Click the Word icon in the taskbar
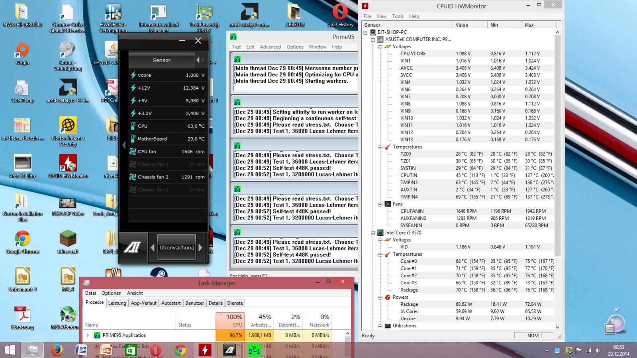Screen dimensions: 637x358 (x=81, y=350)
